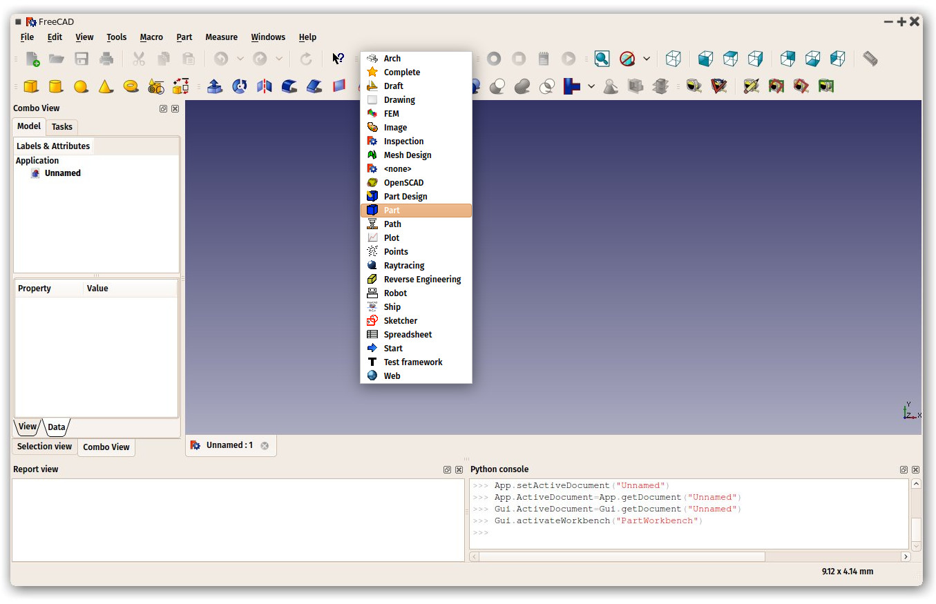Viewport: 936px width, 604px height.
Task: Choose Part Design from the workbench list
Action: (x=416, y=197)
